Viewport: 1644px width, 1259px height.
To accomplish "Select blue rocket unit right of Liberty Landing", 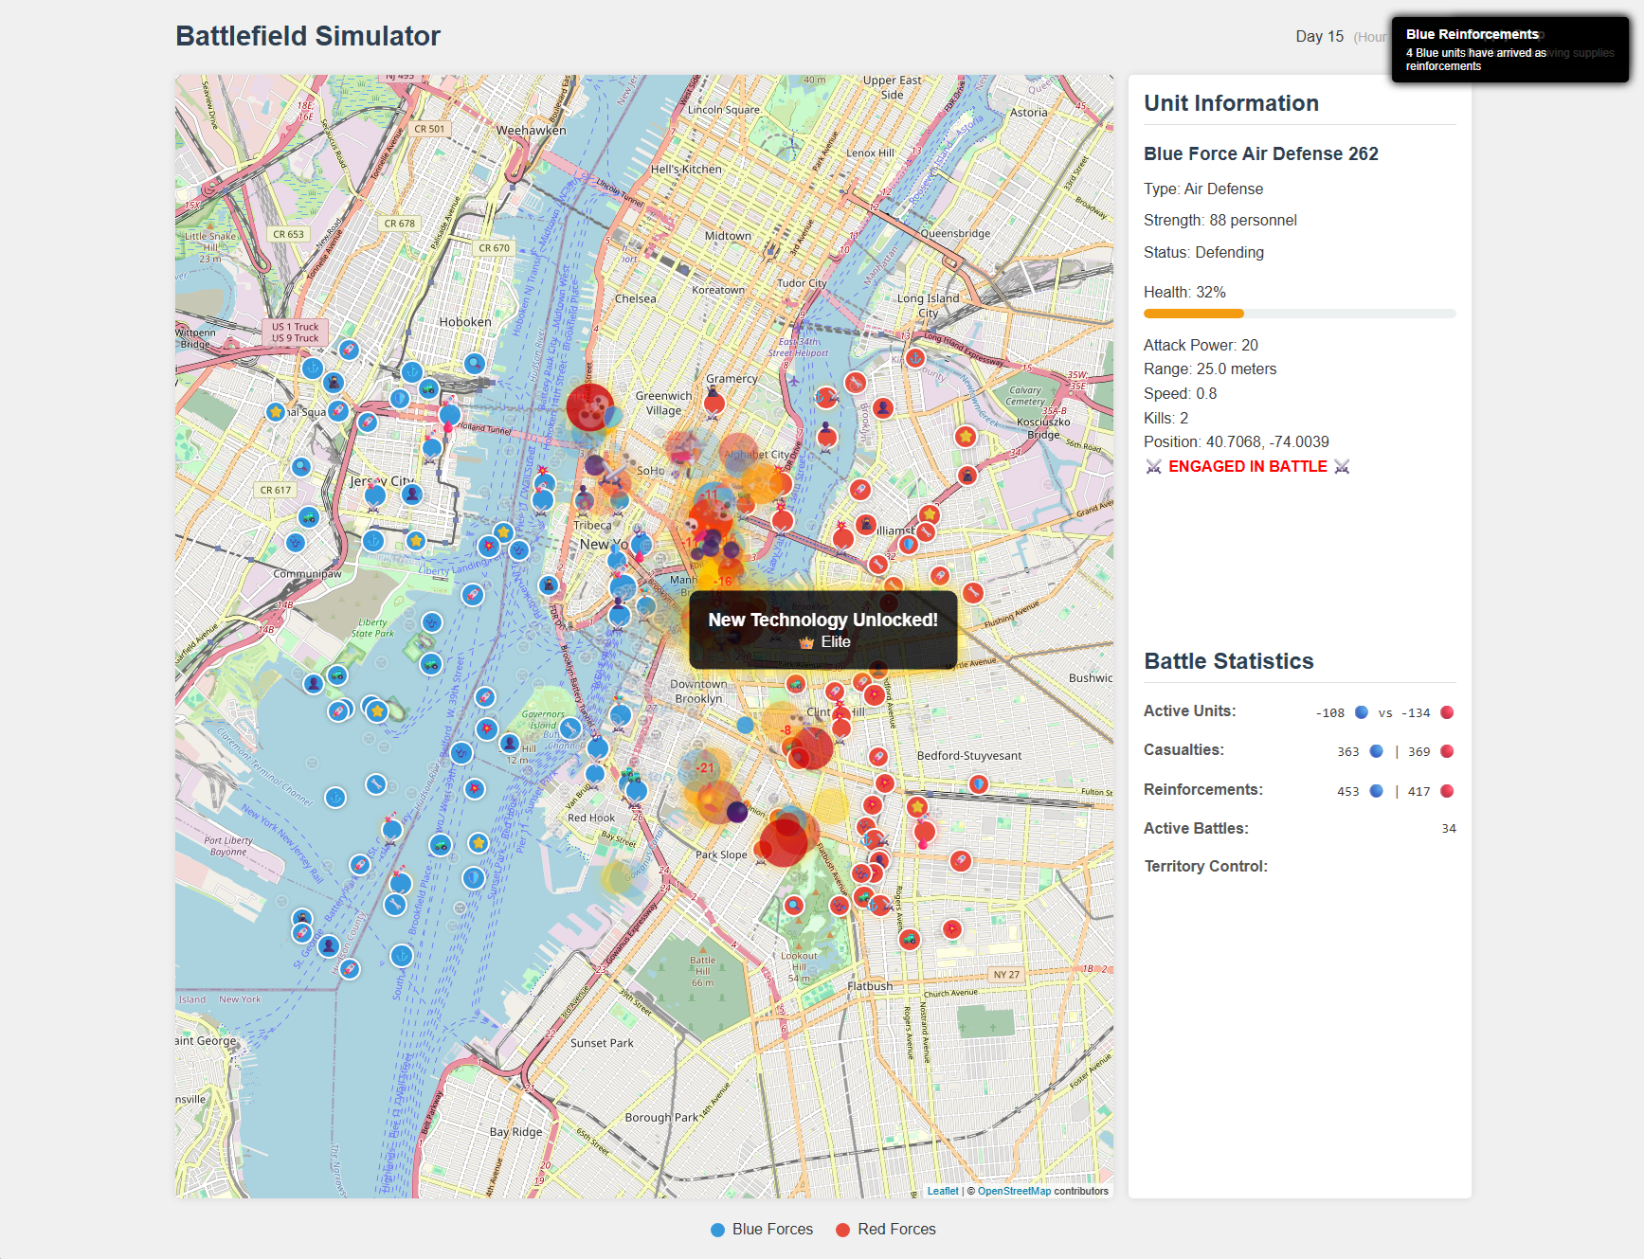I will pos(472,594).
